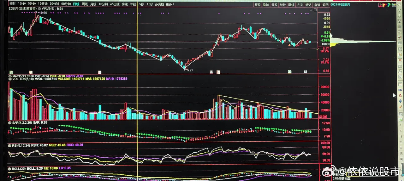
Task: Open the 多周期 multi-period view
Action: [159, 5]
